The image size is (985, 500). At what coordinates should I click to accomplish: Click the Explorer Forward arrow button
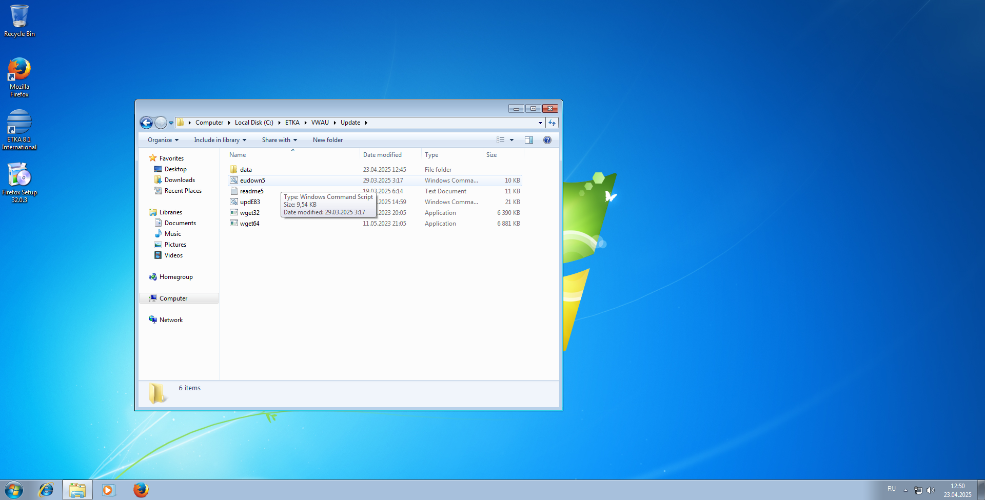point(161,123)
